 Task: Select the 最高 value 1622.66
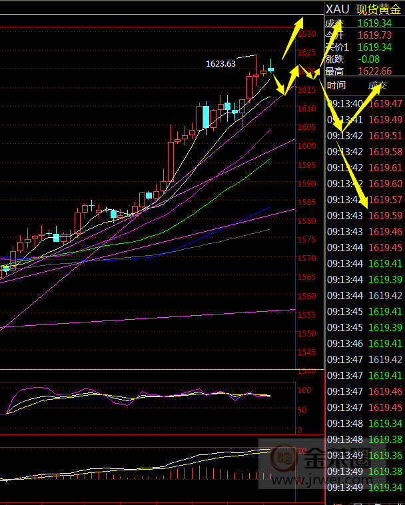tap(374, 72)
